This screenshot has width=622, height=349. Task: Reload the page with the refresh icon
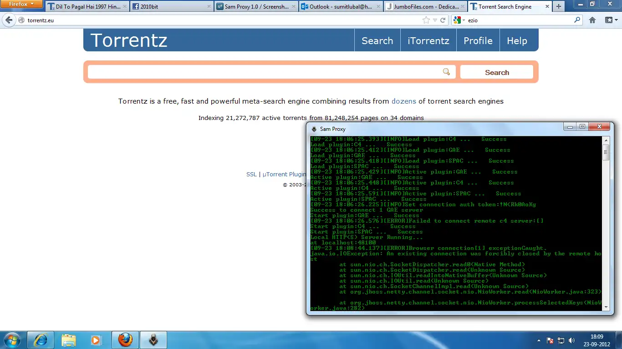[443, 20]
